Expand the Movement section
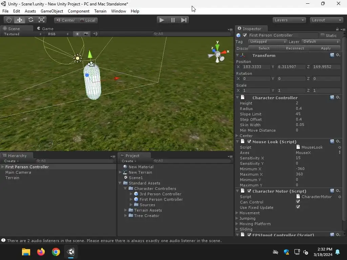The width and height of the screenshot is (347, 260). [x=237, y=213]
